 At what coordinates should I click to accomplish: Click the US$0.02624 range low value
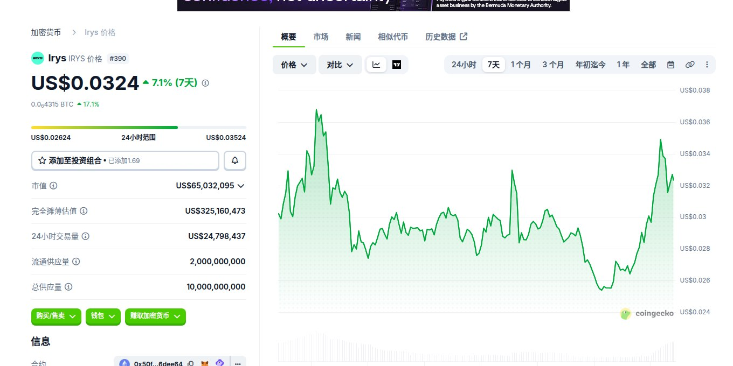click(51, 137)
